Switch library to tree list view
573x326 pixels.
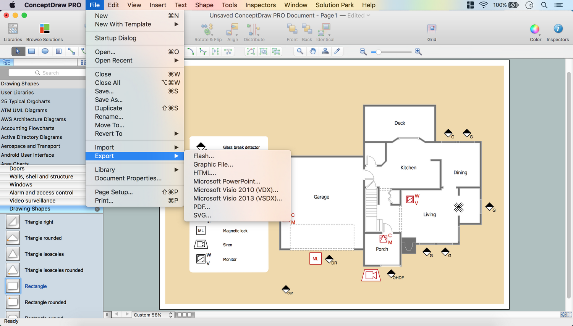pyautogui.click(x=6, y=62)
